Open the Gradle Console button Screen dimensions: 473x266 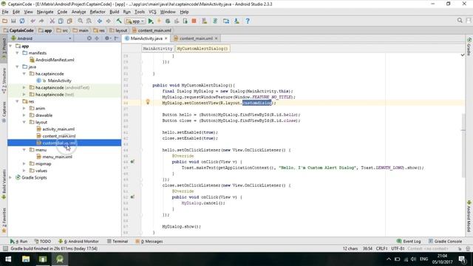[x=445, y=242]
